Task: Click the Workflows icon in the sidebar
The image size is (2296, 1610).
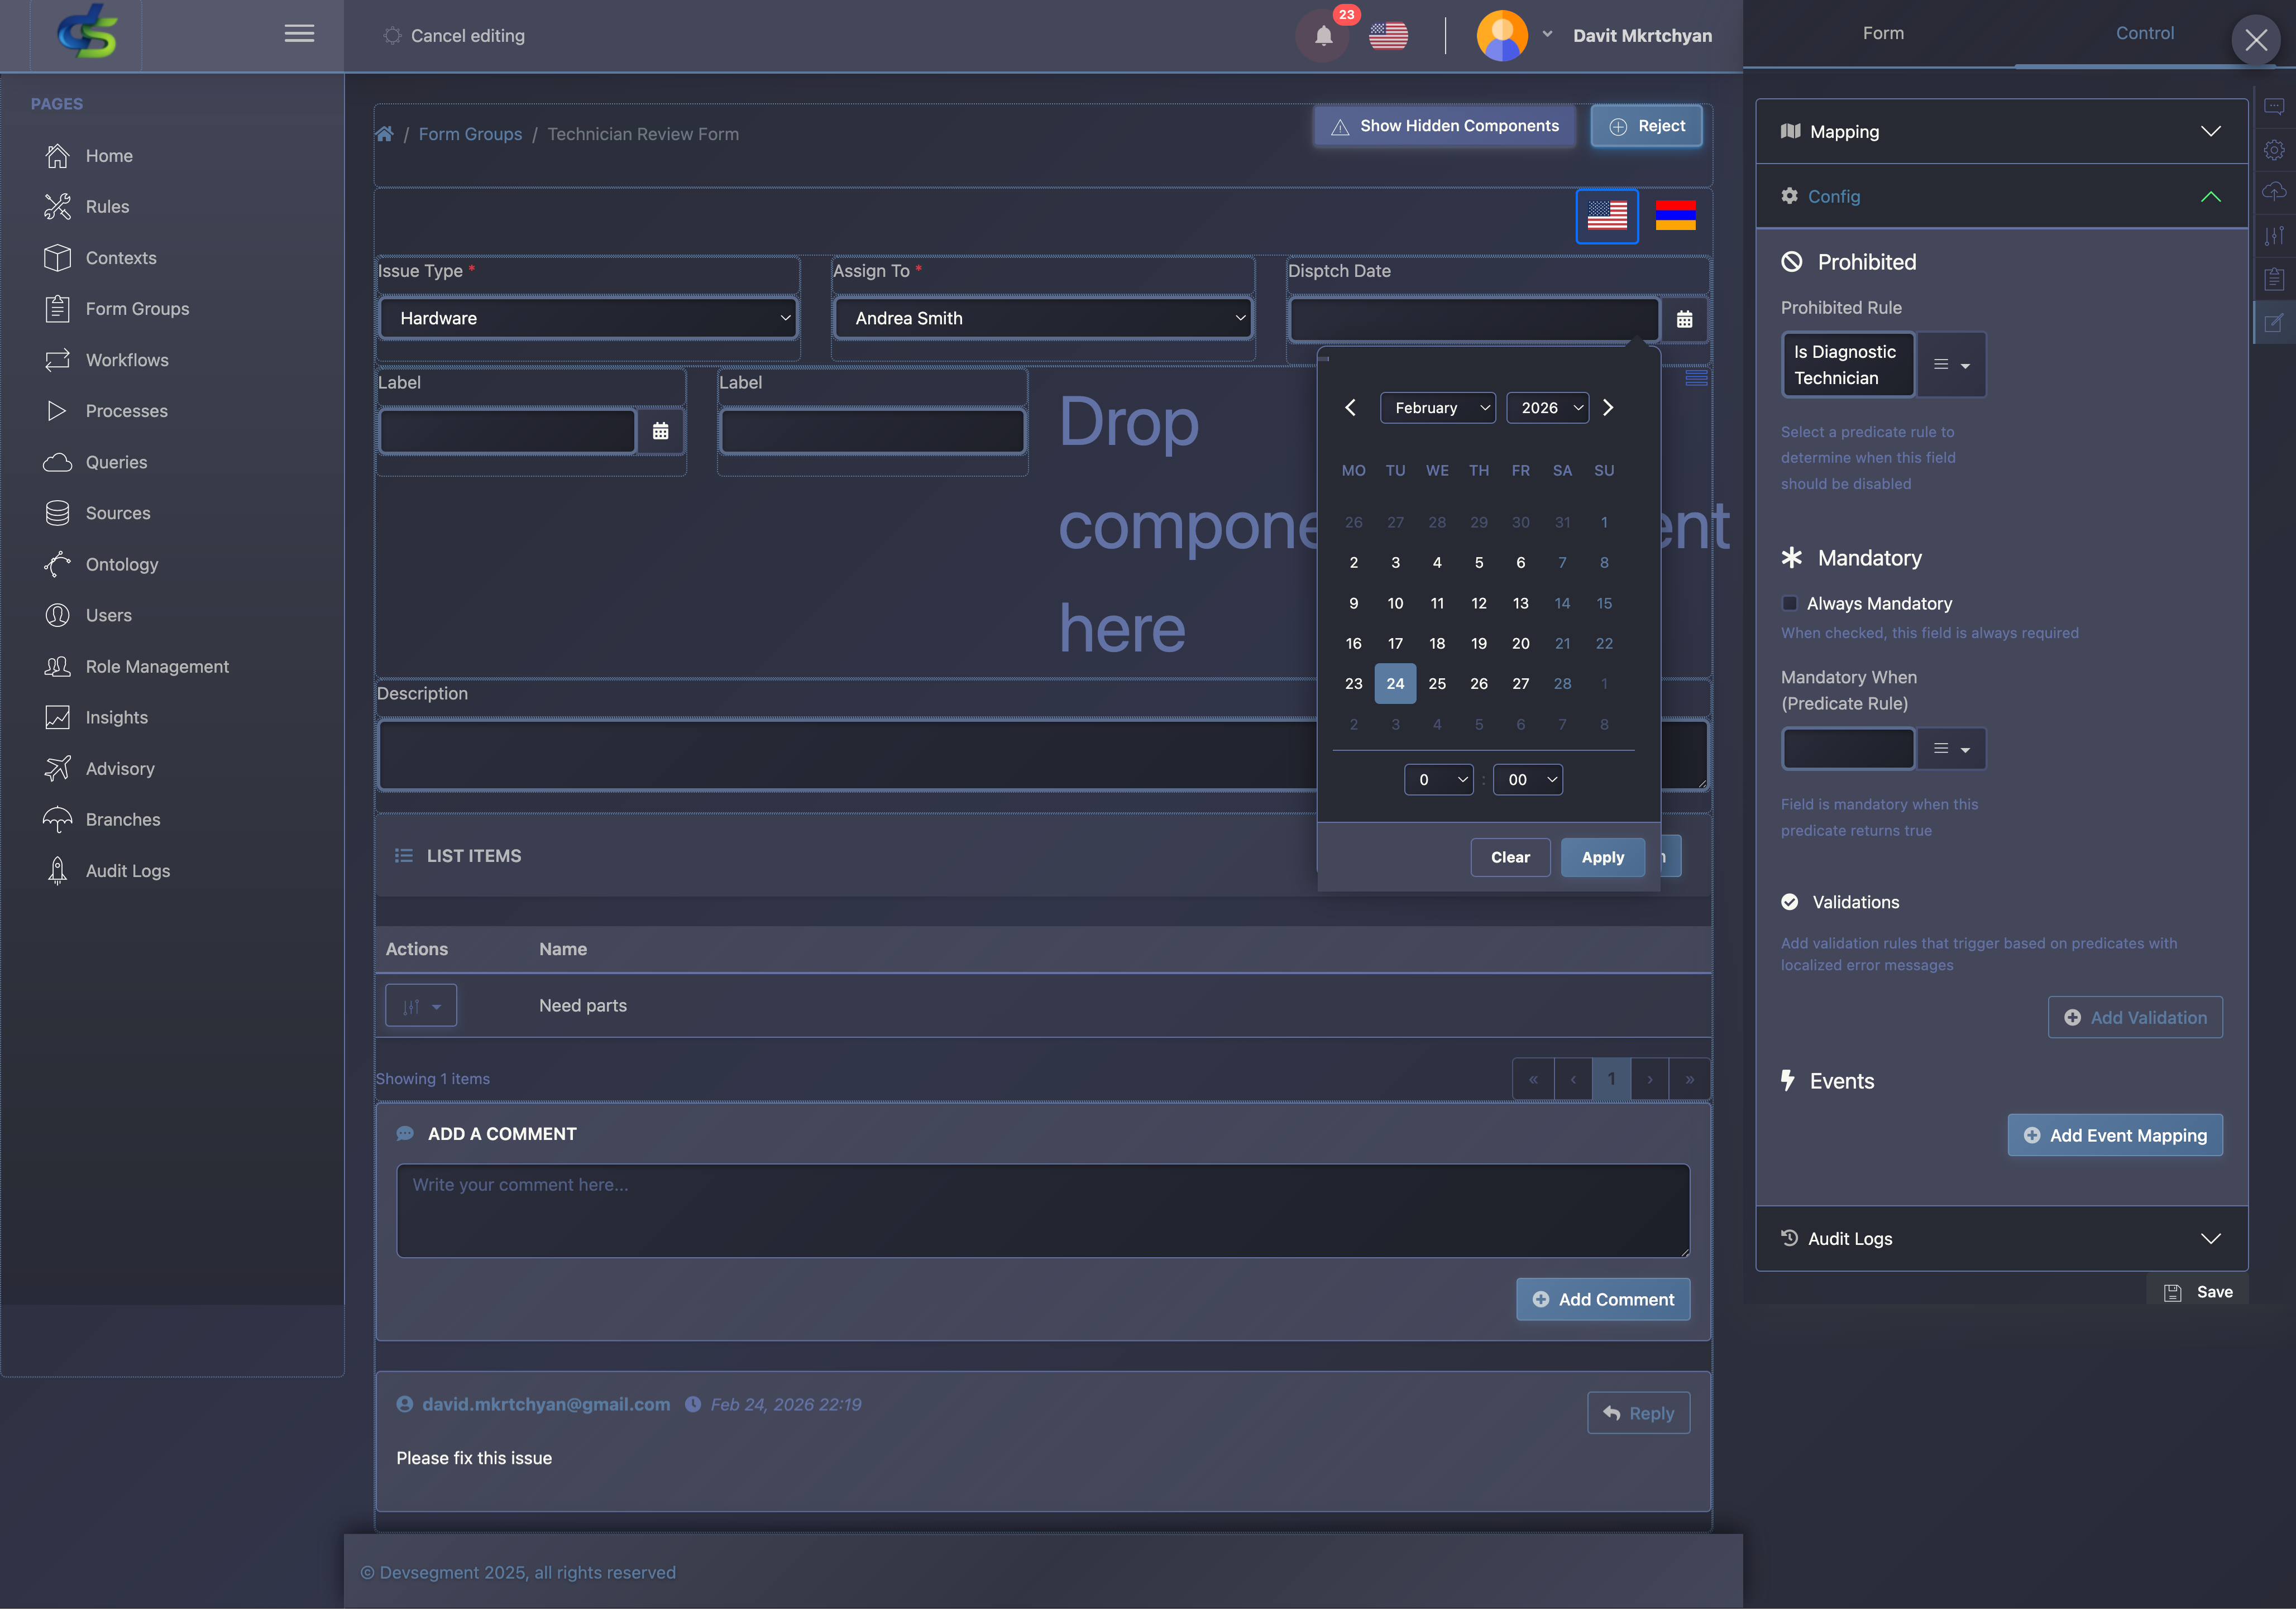Action: point(58,360)
